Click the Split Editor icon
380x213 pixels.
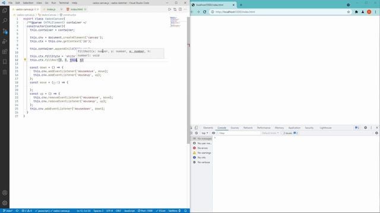click(x=180, y=9)
